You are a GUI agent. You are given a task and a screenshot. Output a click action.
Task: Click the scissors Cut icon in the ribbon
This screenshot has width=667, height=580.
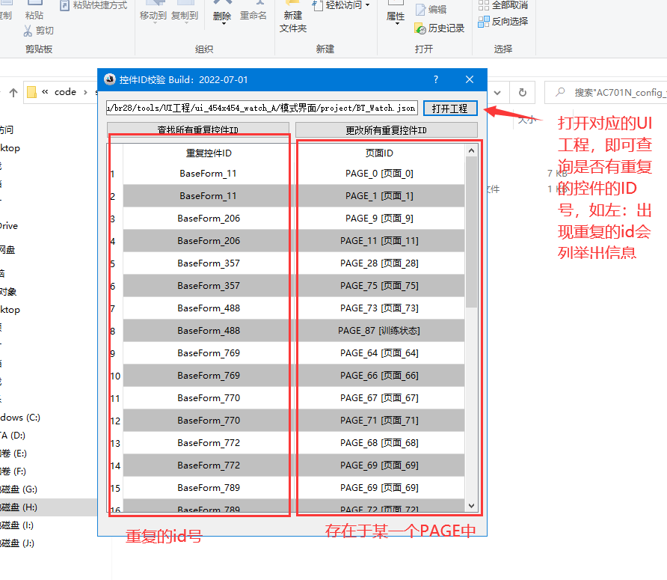(x=28, y=31)
